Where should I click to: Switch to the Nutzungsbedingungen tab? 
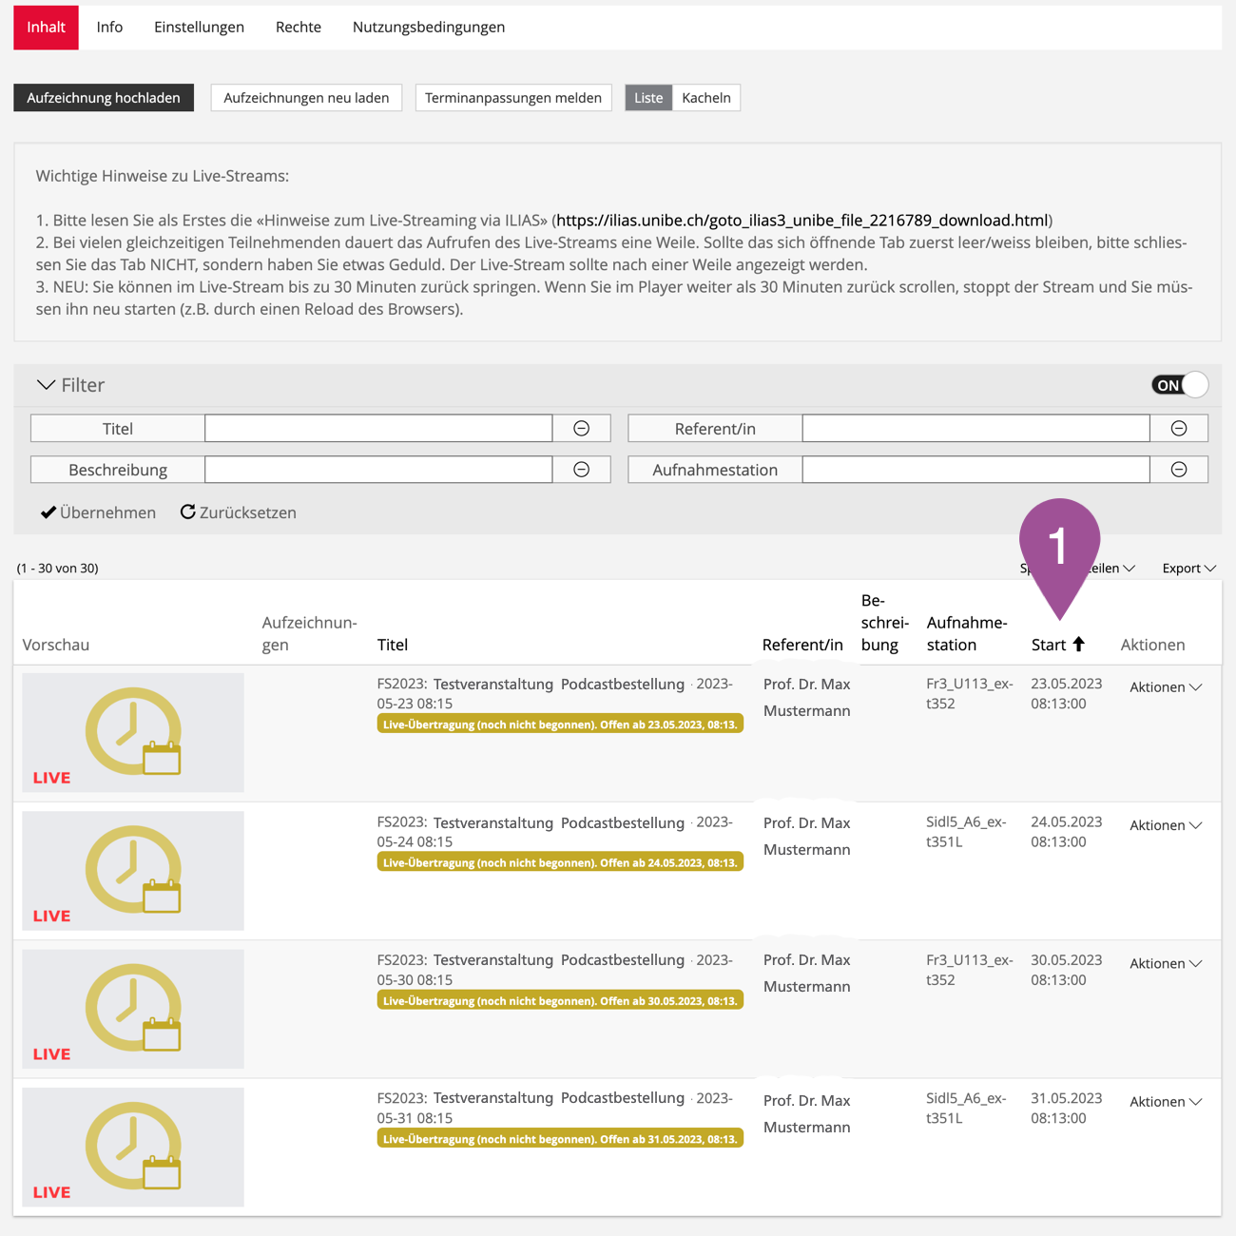point(428,27)
